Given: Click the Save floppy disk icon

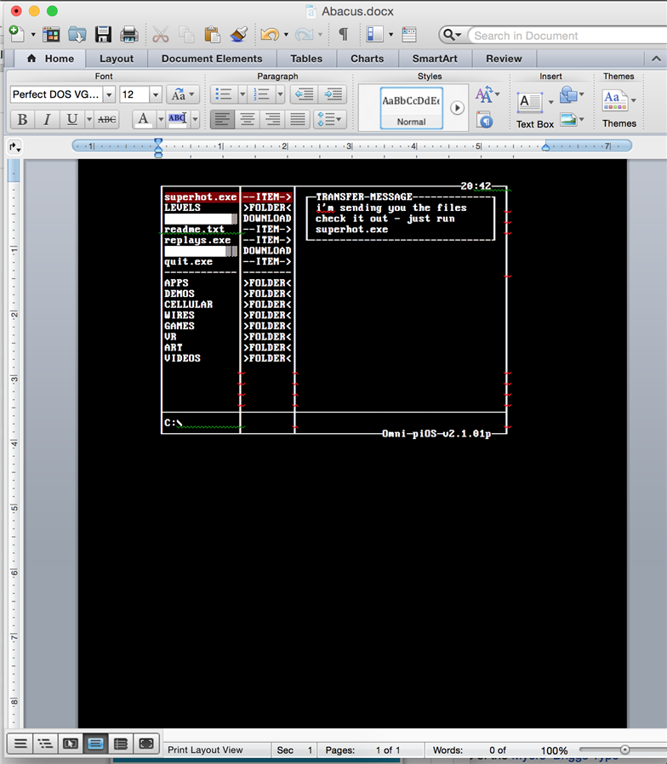Looking at the screenshot, I should 103,35.
